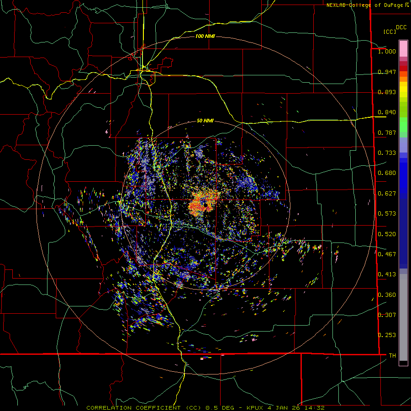
Task: Pick the pink segment of the color bar
Action: click(403, 49)
